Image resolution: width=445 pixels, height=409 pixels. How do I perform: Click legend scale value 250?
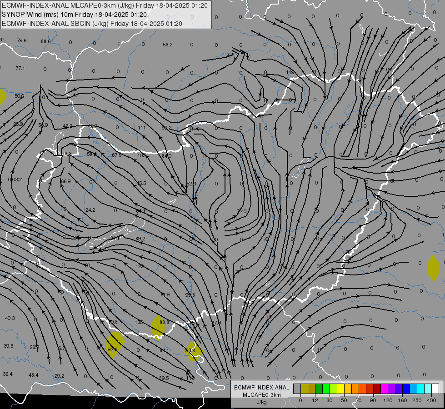click(417, 400)
